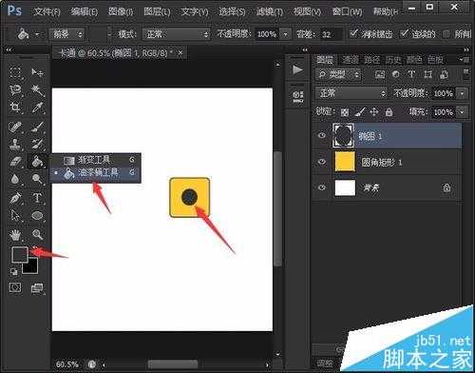
Task: Select the Lasso tool
Action: 15,90
